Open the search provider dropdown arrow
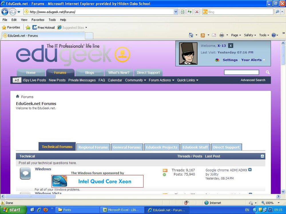Screen dimensions: 286x214 (x=282, y=12)
